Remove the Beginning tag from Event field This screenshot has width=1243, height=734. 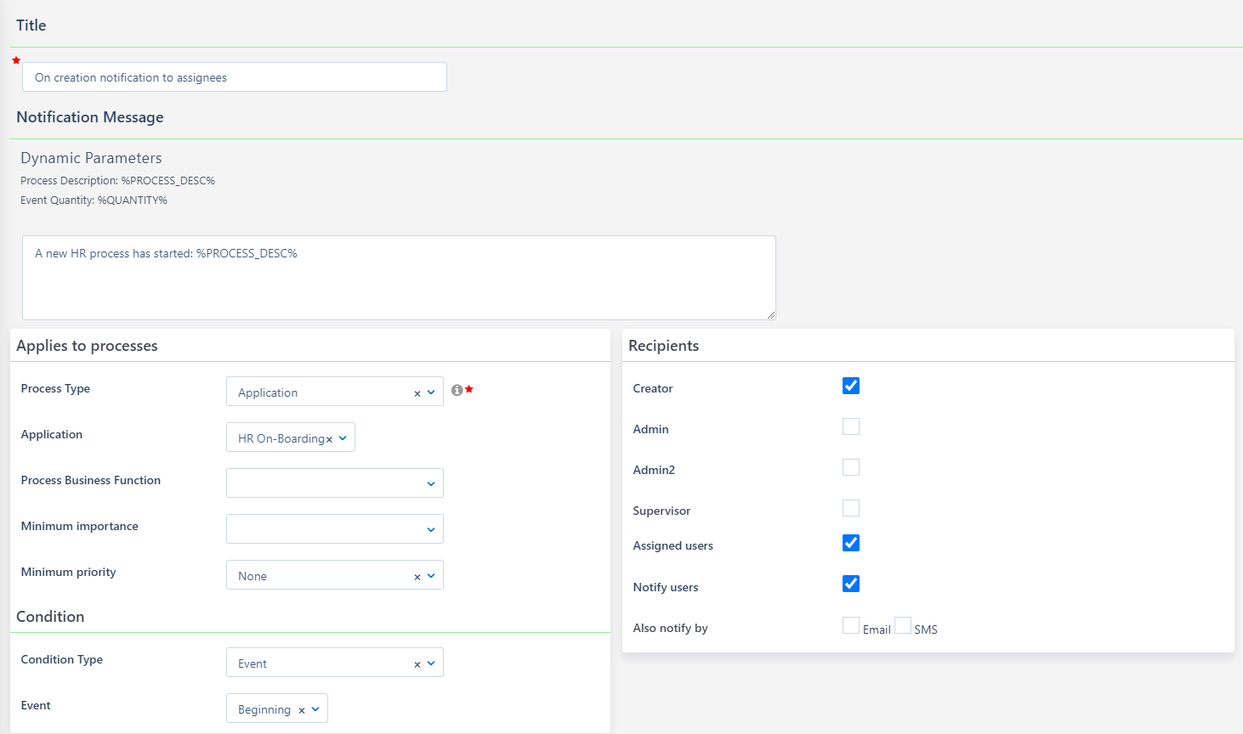click(304, 708)
